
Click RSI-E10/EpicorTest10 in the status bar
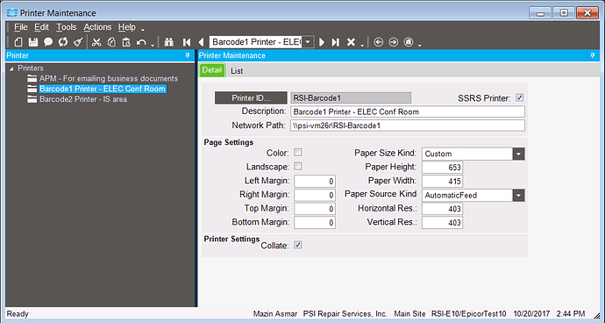click(468, 313)
